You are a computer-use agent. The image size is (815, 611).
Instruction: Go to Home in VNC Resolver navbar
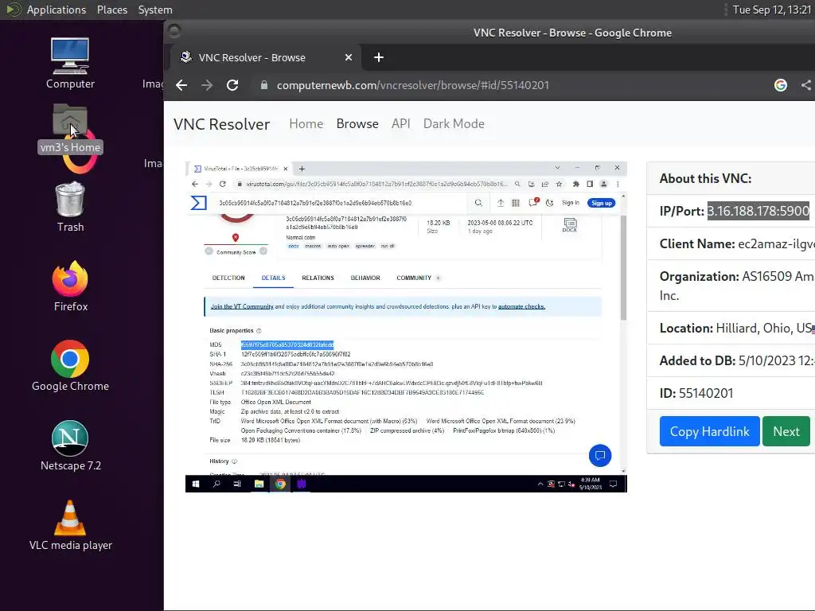click(x=306, y=123)
